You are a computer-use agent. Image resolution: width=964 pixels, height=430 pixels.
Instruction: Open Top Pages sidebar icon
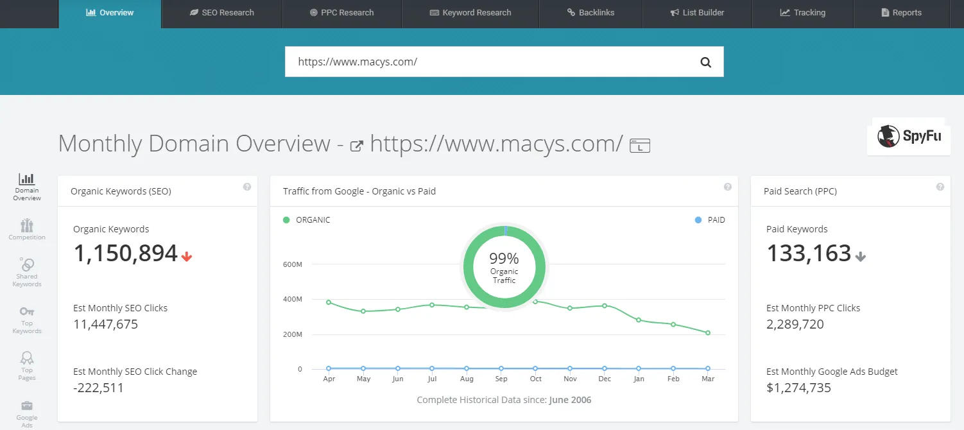coord(27,365)
